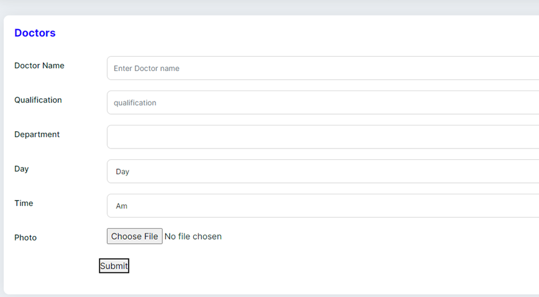The image size is (539, 297).
Task: Click the blue Doctors heading
Action: click(x=35, y=33)
